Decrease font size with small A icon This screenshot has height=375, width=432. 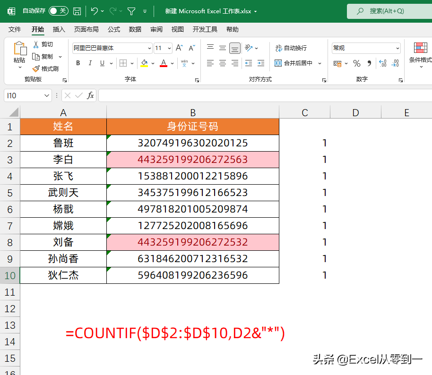[192, 48]
